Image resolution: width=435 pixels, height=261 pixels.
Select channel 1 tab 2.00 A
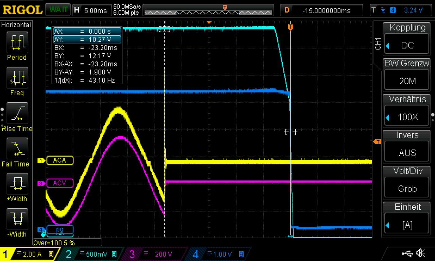coord(30,254)
